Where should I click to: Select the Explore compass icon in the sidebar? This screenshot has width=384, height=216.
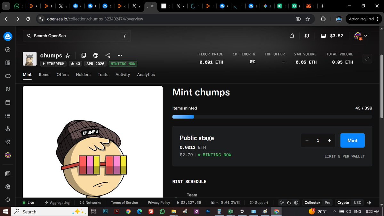(8, 50)
